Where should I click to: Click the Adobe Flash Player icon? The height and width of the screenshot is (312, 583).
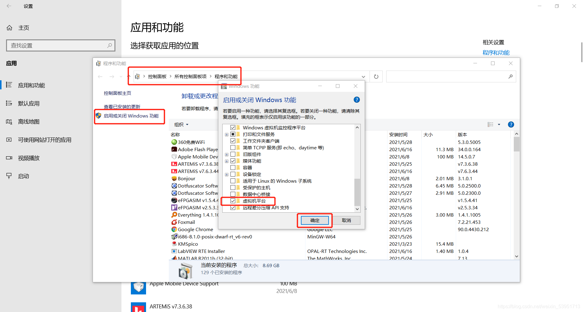click(x=174, y=149)
